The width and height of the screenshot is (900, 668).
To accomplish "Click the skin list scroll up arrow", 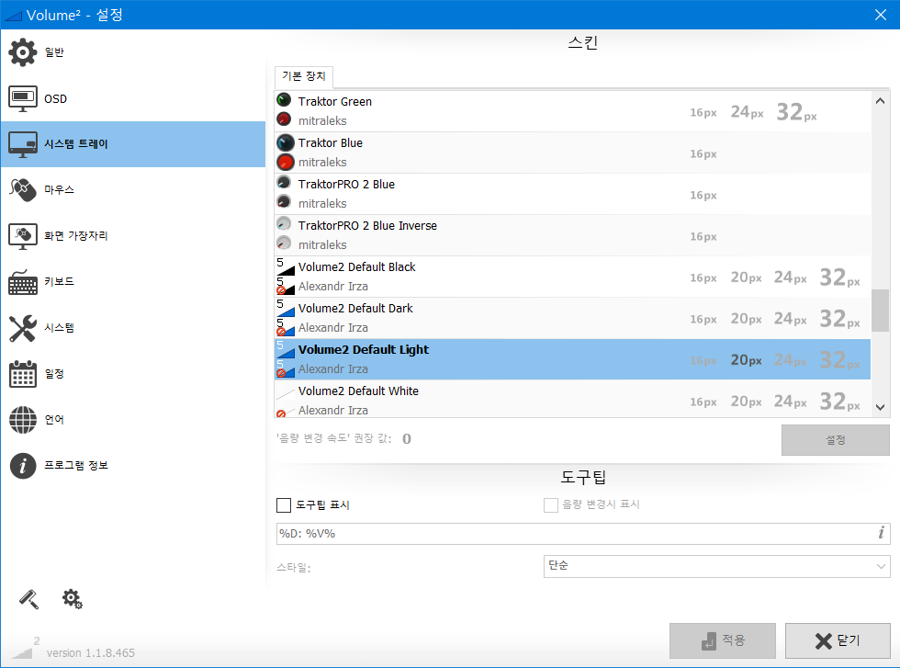I will tap(880, 101).
